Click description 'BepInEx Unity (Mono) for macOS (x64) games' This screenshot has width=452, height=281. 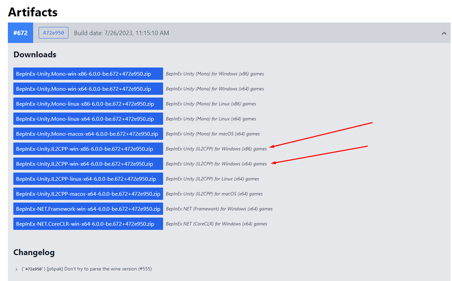click(x=213, y=134)
